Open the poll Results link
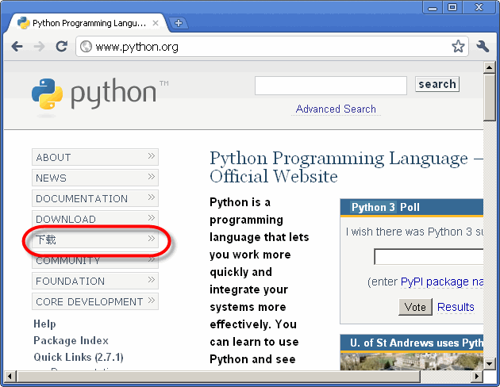This screenshot has width=500, height=387. [x=456, y=307]
